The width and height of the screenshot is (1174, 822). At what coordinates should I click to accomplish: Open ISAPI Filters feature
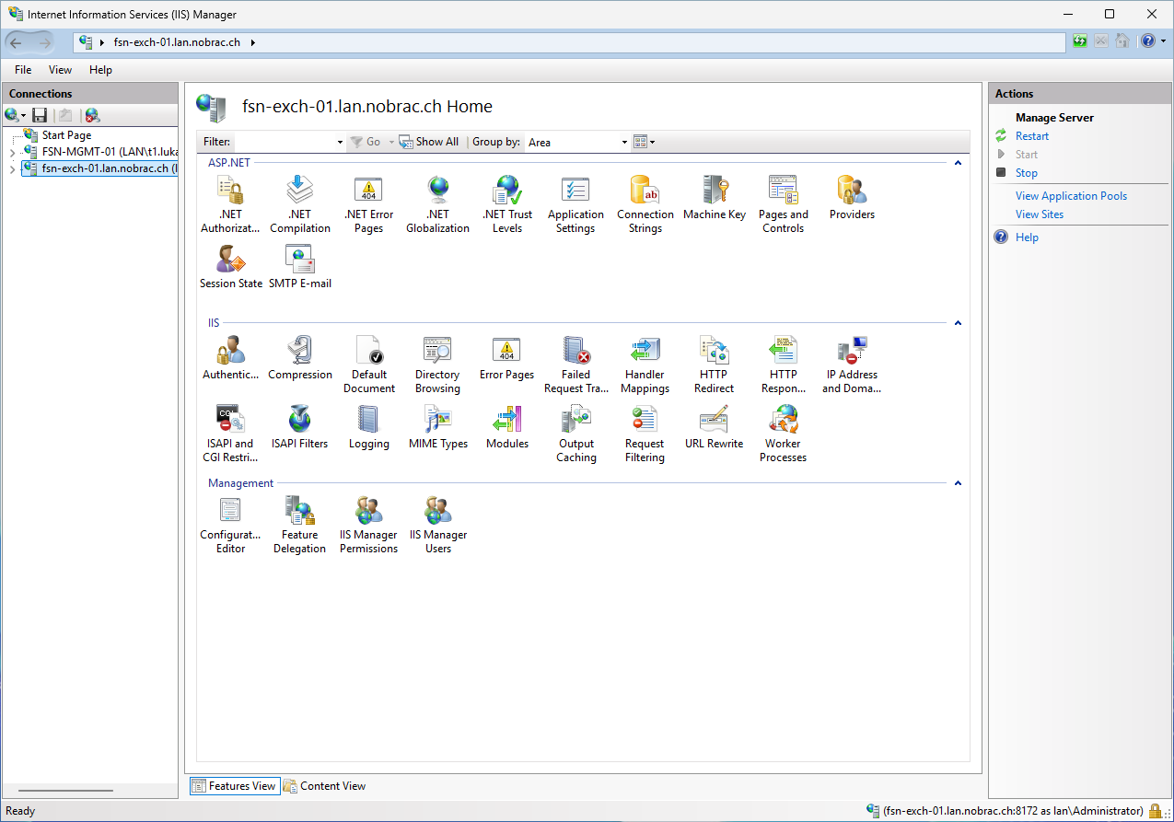(x=299, y=427)
